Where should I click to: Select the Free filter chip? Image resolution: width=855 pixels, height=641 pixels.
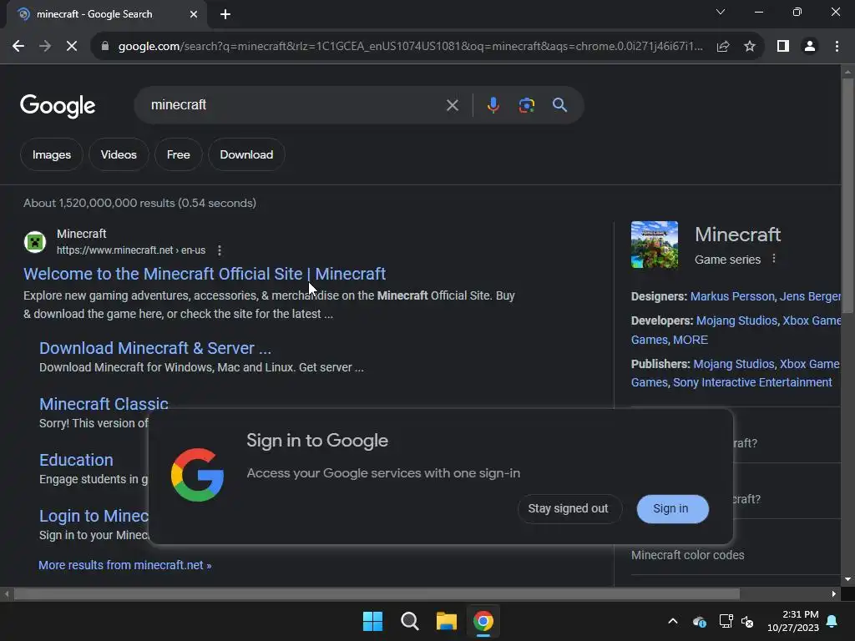point(179,154)
